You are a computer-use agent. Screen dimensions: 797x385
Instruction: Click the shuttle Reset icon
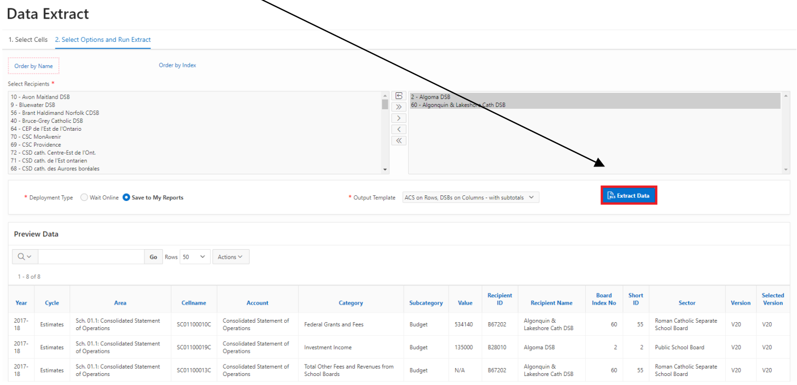coord(398,96)
